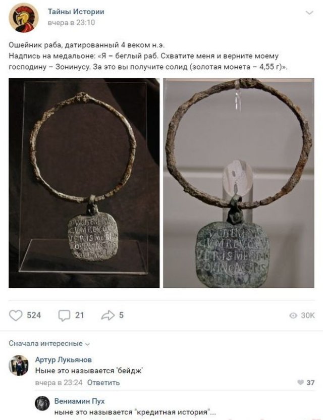The height and width of the screenshot is (420, 323).
Task: Open Тайны Истории group avatar
Action: tap(24, 18)
